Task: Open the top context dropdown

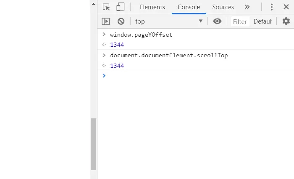Action: (x=169, y=21)
